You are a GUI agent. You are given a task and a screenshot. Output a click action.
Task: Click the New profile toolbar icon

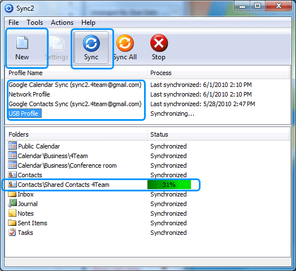point(22,43)
